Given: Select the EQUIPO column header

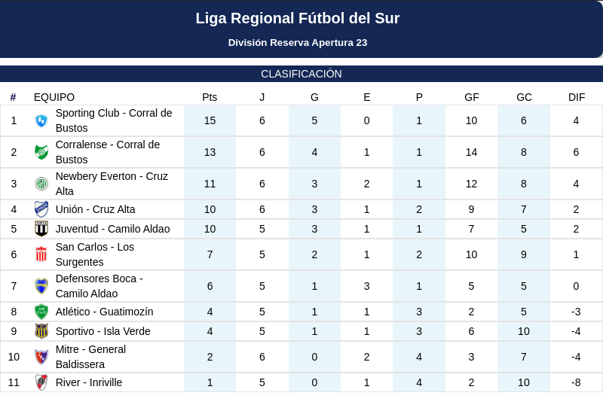Looking at the screenshot, I should pyautogui.click(x=54, y=97).
